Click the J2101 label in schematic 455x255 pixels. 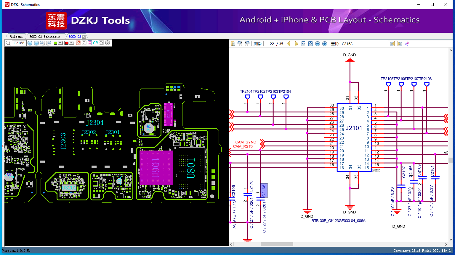coord(354,128)
